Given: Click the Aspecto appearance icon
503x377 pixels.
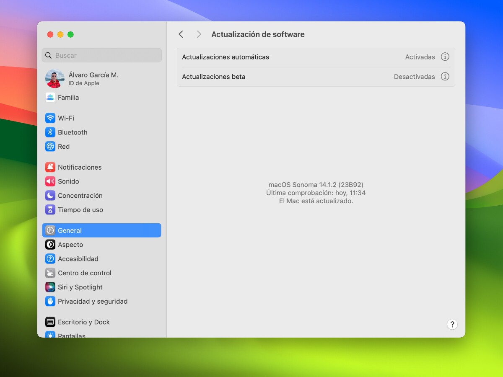Looking at the screenshot, I should tap(50, 244).
